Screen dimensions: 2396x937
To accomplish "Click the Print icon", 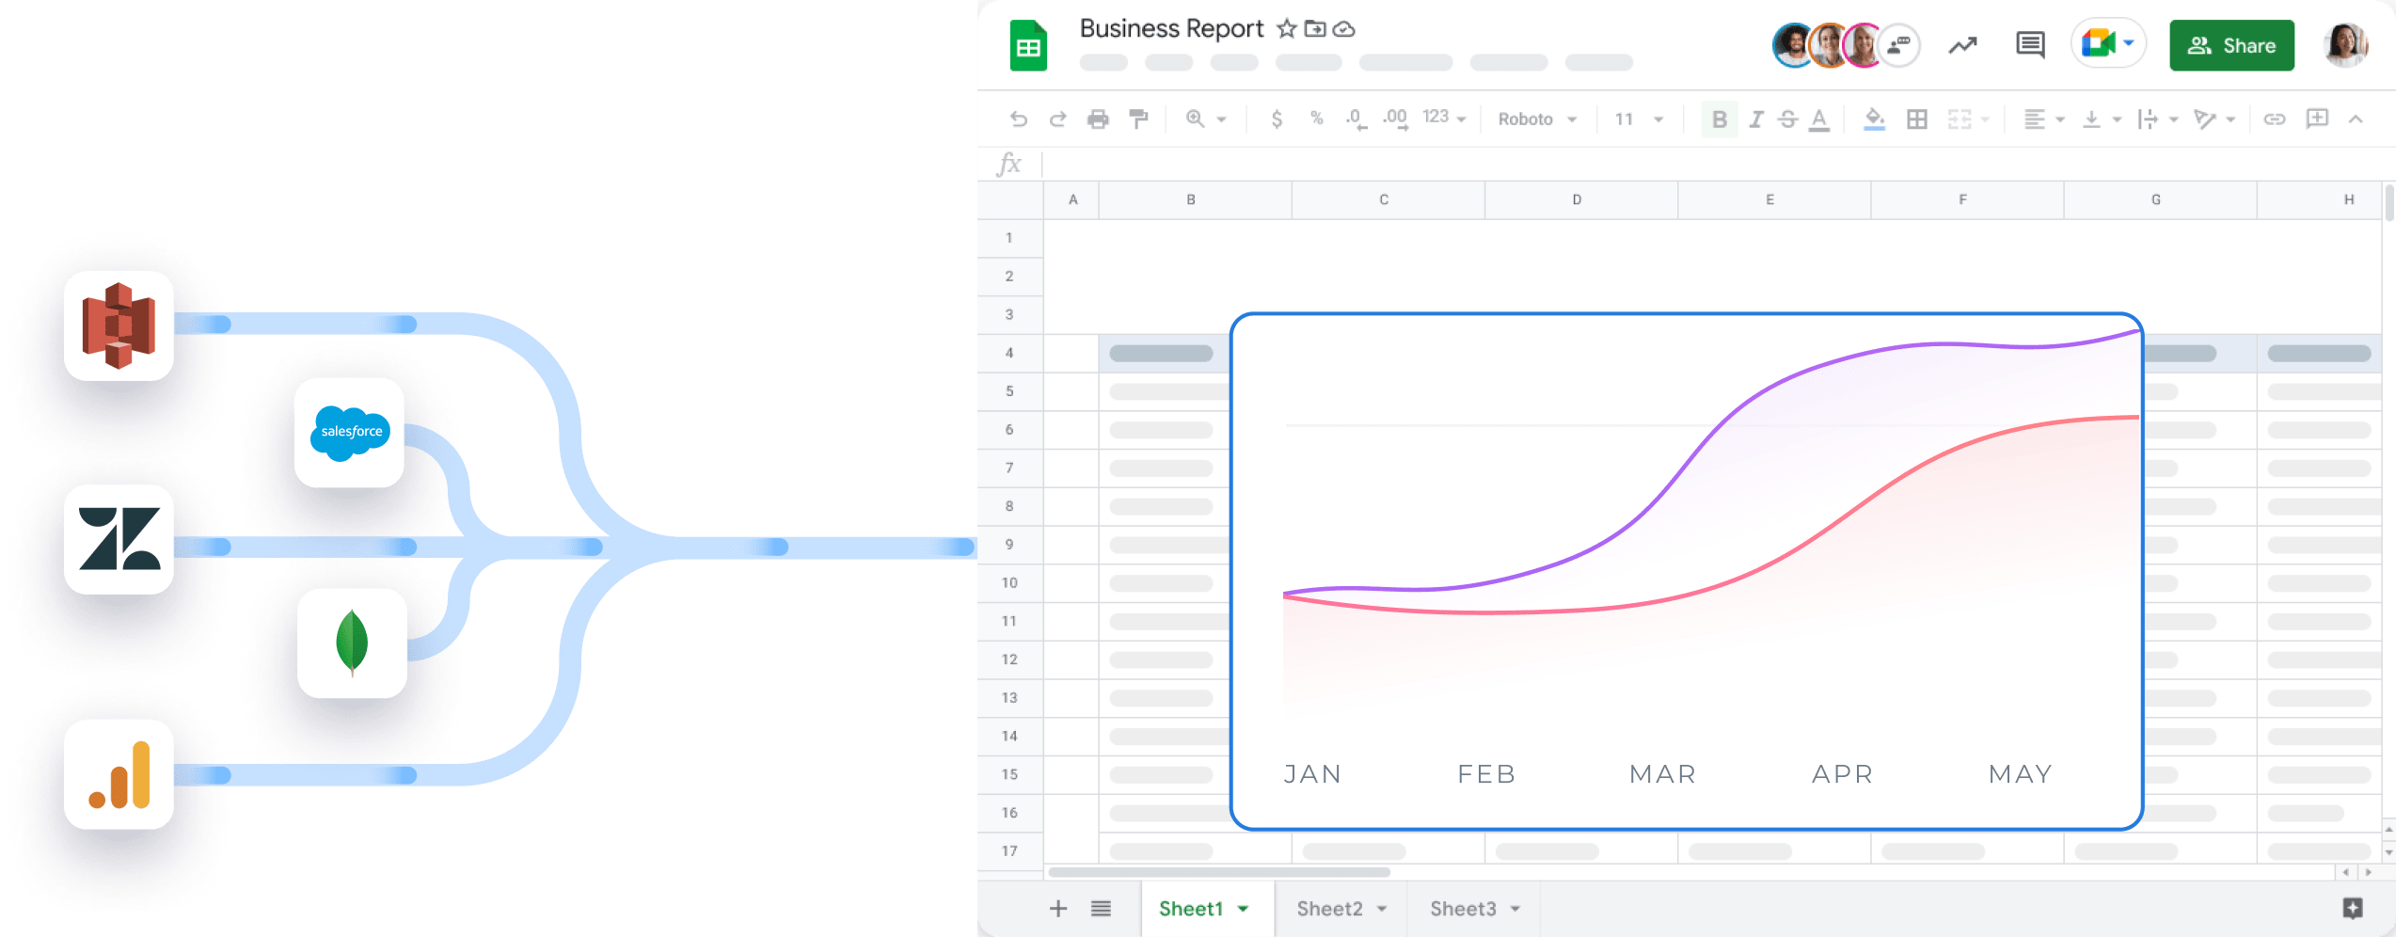I will (1098, 119).
